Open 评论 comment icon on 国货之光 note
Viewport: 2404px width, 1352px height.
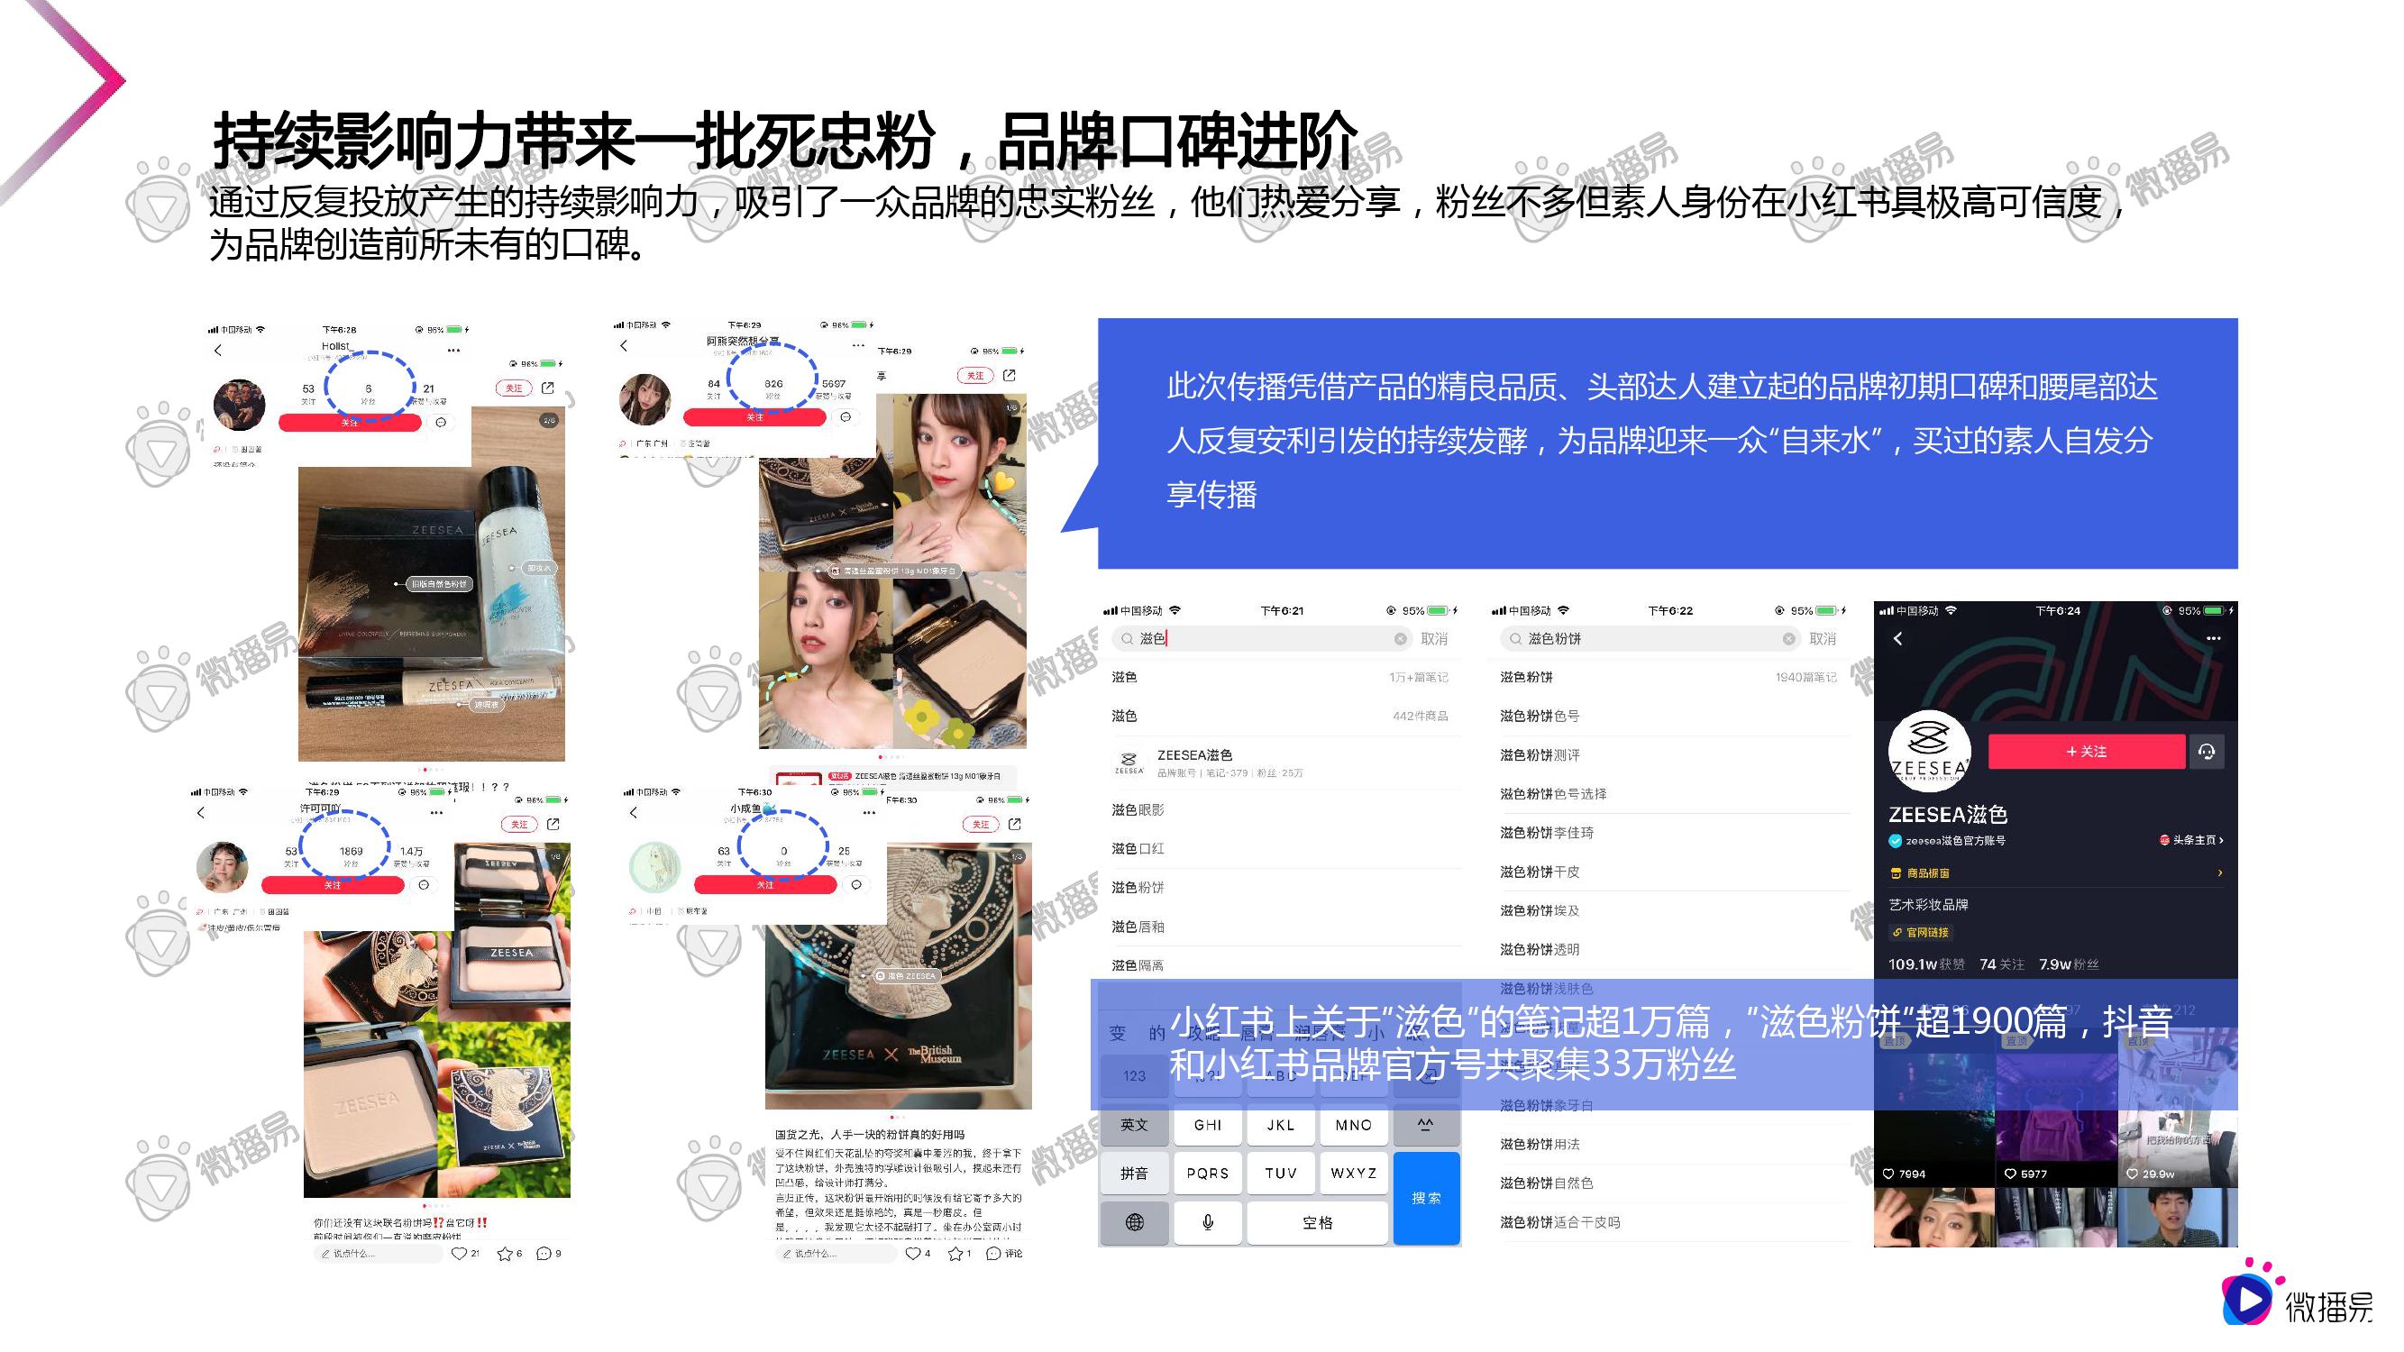click(x=994, y=1254)
